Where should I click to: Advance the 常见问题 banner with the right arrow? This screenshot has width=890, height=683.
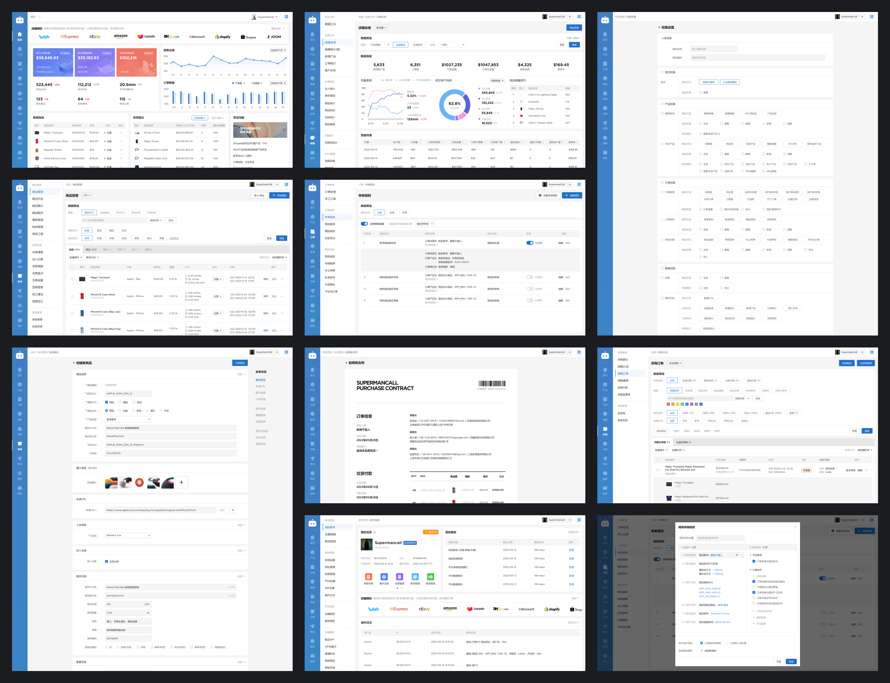pos(284,130)
